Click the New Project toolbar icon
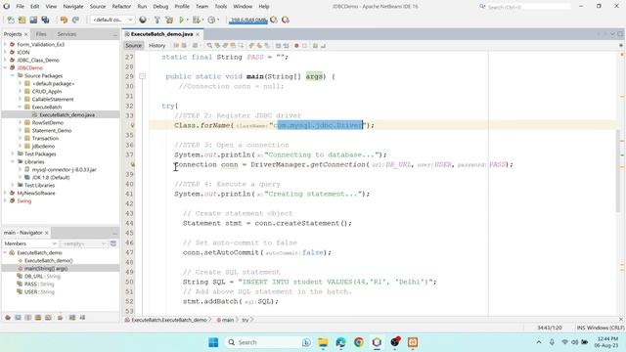626x352 pixels. (22, 20)
